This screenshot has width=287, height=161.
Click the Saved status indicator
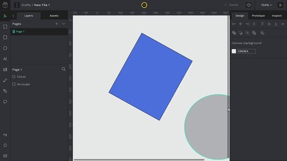point(231,5)
